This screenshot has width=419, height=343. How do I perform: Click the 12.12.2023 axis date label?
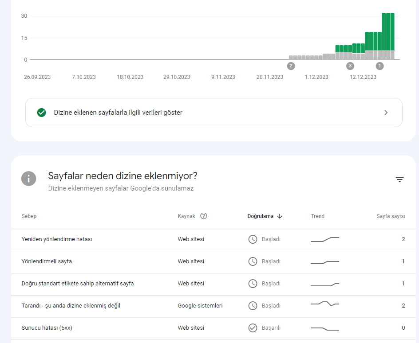click(363, 77)
